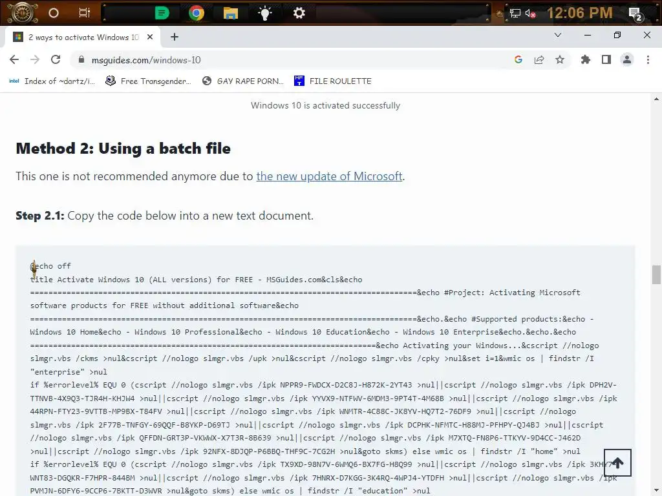Go back to the previous page
This screenshot has width=662, height=496.
[14, 59]
